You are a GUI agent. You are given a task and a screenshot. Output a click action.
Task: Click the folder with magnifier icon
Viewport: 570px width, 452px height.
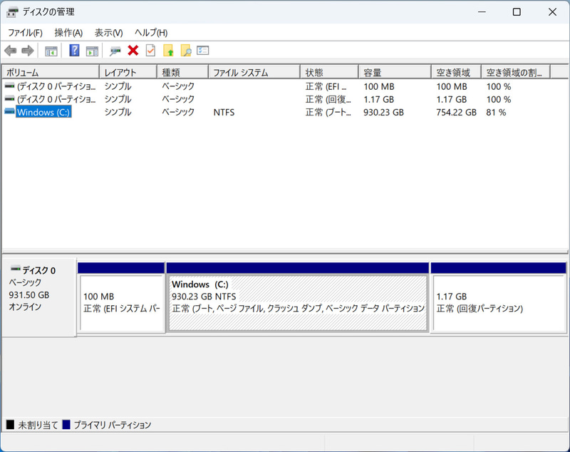(x=186, y=51)
